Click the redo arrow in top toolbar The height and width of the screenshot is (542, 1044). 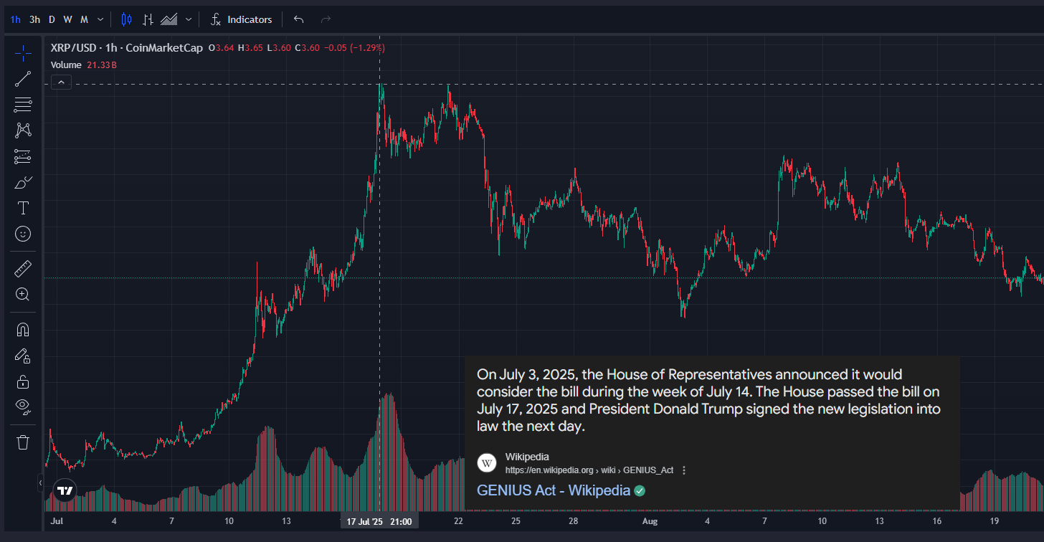[x=326, y=19]
